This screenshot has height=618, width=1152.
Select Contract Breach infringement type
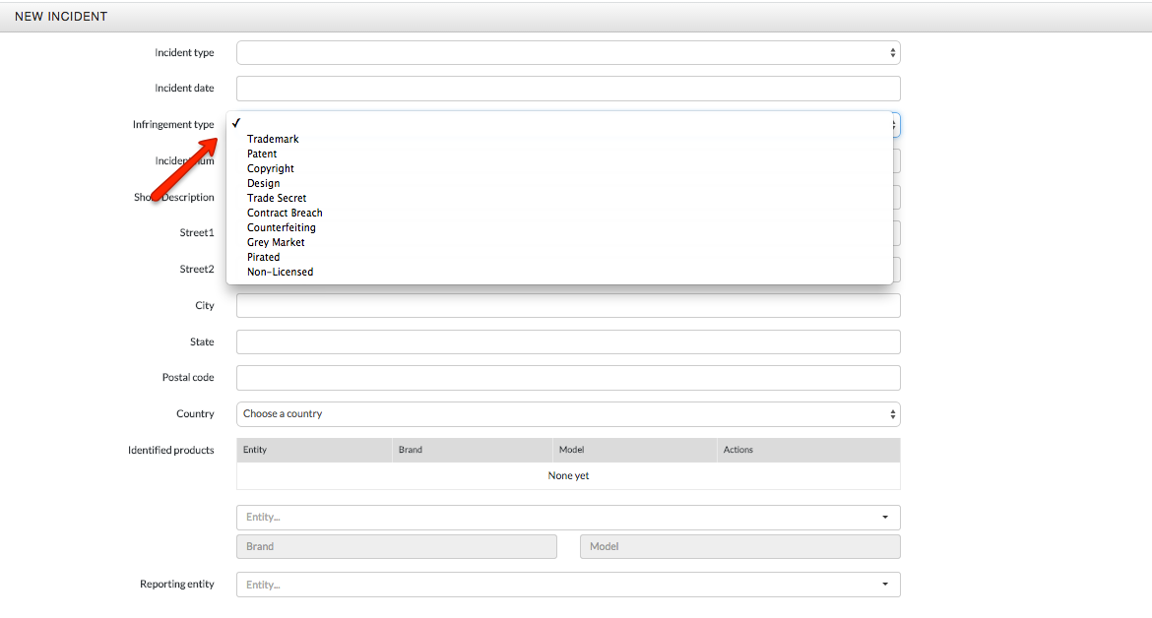pyautogui.click(x=285, y=213)
